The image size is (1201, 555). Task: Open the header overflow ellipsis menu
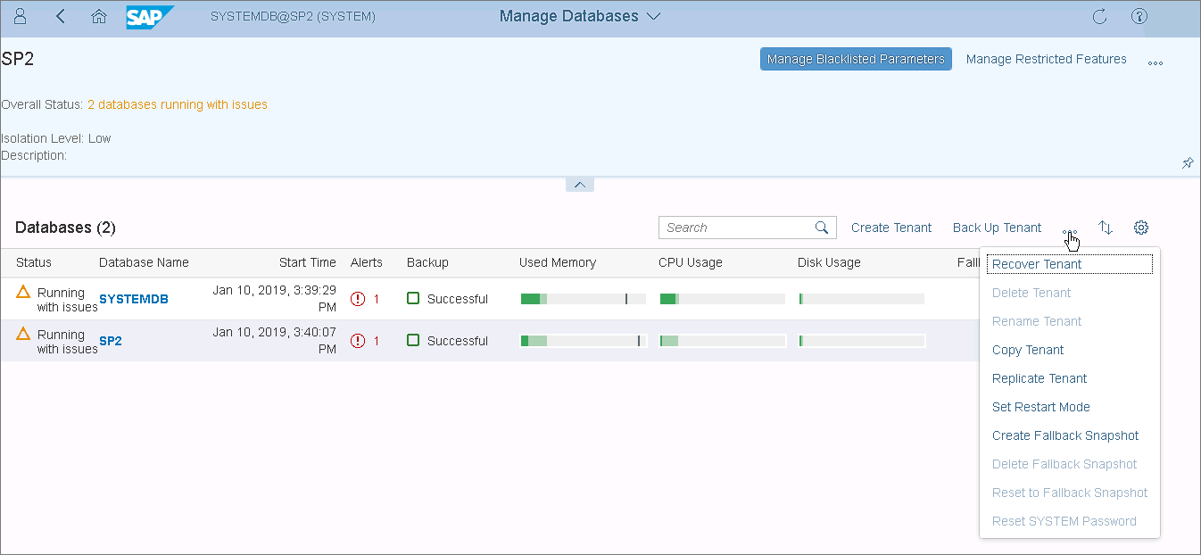click(x=1155, y=62)
